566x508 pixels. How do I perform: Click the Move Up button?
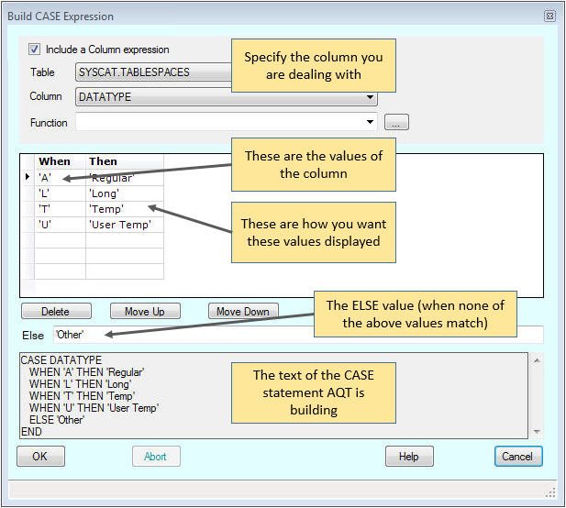pos(145,312)
